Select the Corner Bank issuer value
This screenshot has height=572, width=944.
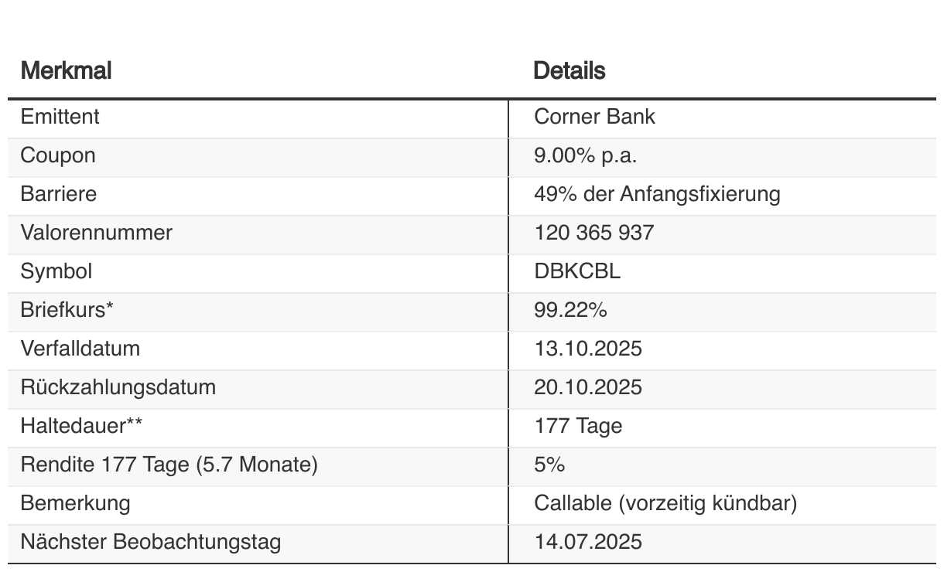[x=594, y=117]
